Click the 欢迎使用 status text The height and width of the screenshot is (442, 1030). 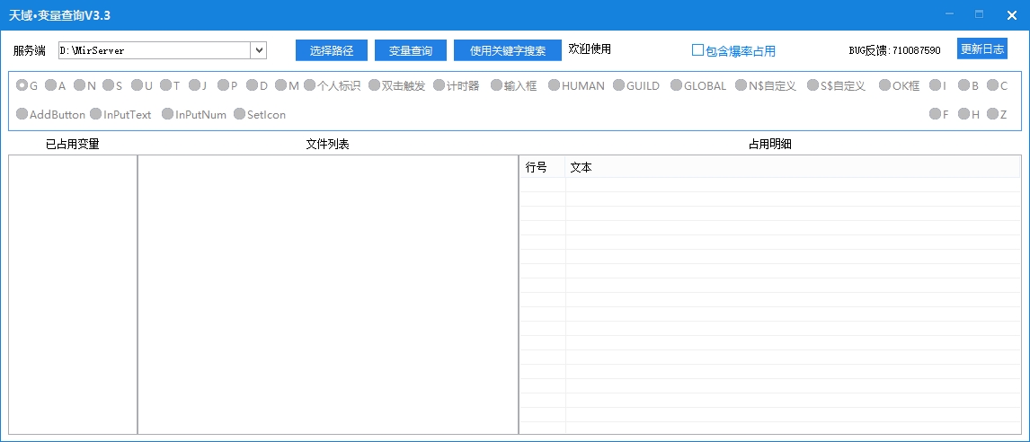click(590, 49)
